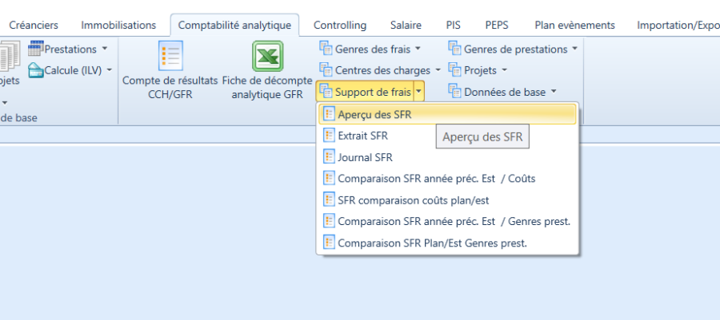Viewport: 720px width, 320px height.
Task: Choose Extrait SFR from the menu
Action: (362, 136)
